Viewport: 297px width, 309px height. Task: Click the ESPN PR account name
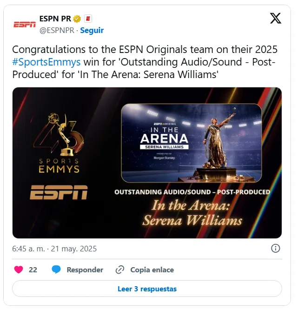point(55,19)
